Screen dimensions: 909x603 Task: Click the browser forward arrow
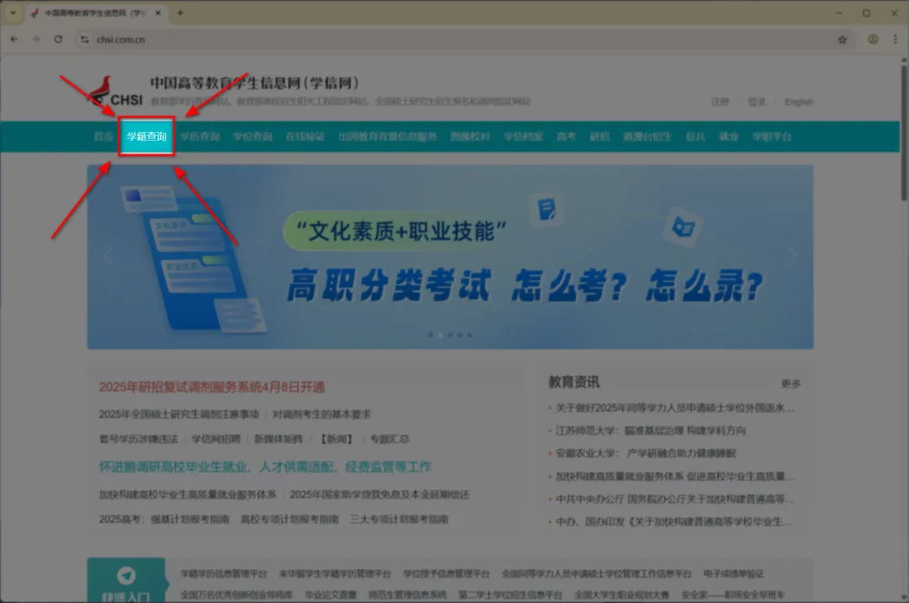[x=36, y=40]
